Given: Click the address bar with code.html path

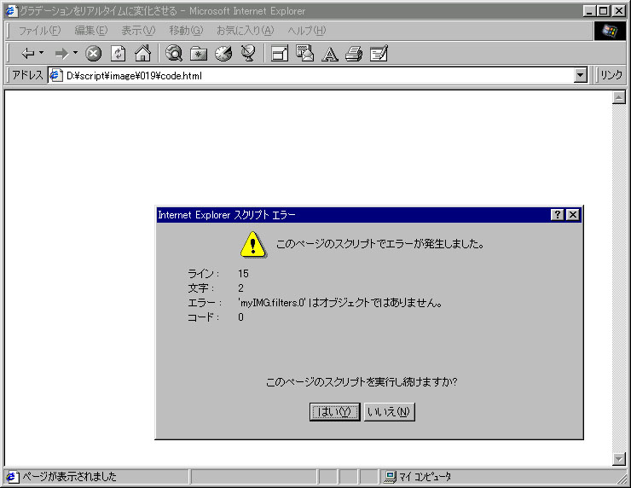Looking at the screenshot, I should (318, 75).
